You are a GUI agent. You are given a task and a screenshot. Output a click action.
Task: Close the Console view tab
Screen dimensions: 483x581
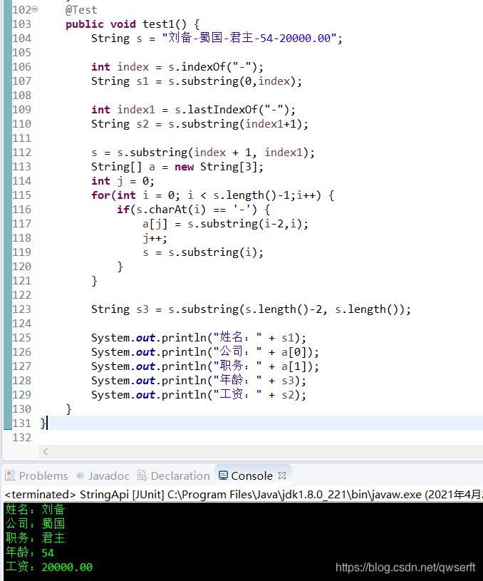pos(282,475)
